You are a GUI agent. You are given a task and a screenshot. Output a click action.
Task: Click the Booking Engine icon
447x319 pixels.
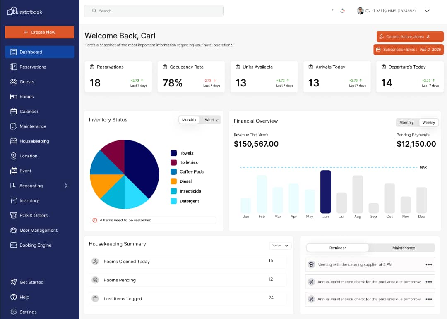(x=13, y=245)
